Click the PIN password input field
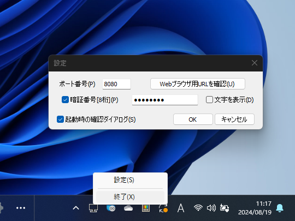 [165, 100]
